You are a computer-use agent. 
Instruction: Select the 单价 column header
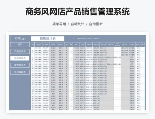point(76,44)
